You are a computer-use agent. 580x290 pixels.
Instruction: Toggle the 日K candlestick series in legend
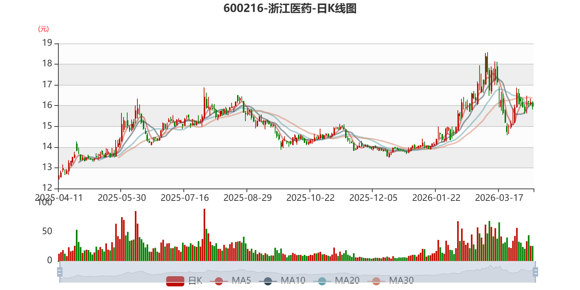coord(184,281)
